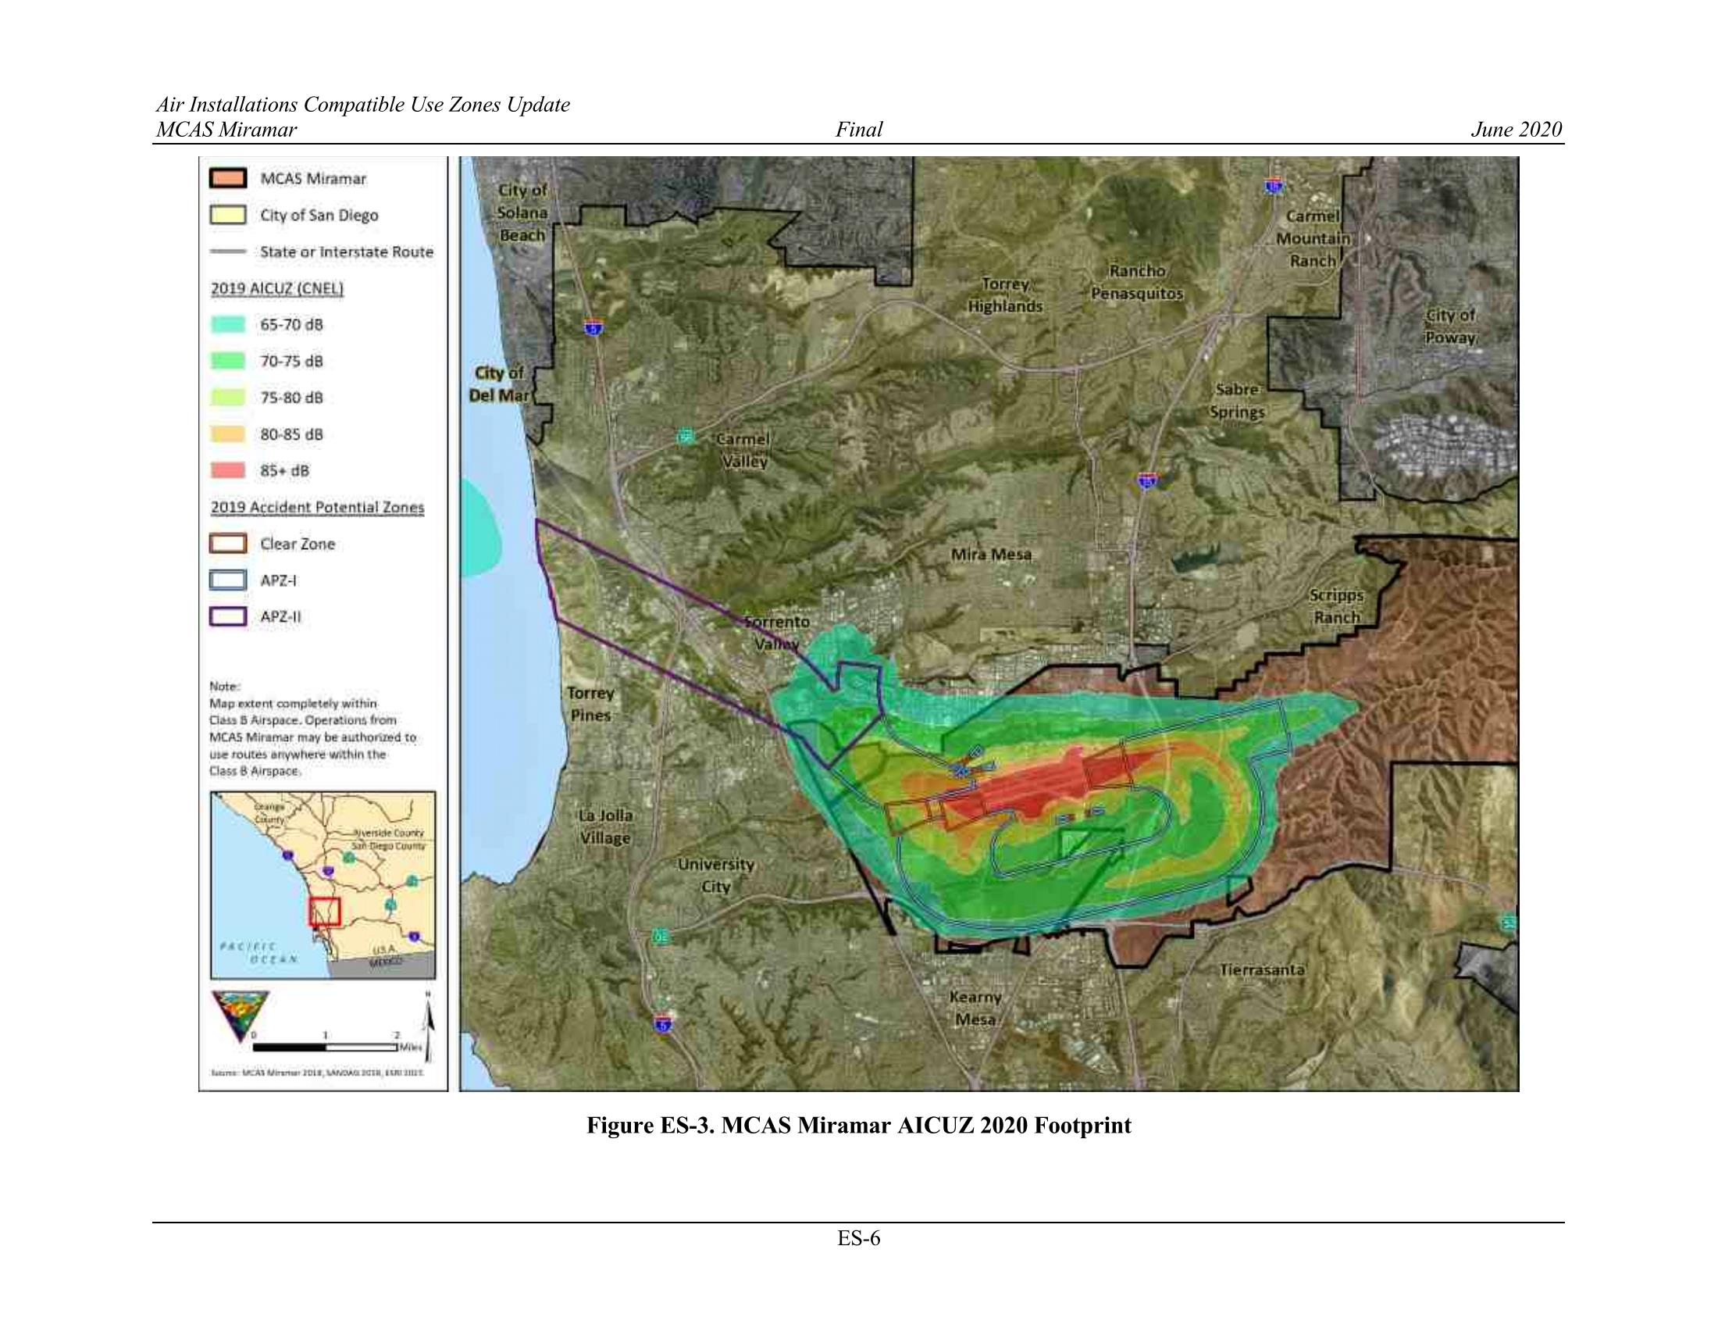Click the City of San Diego legend swatch

227,215
